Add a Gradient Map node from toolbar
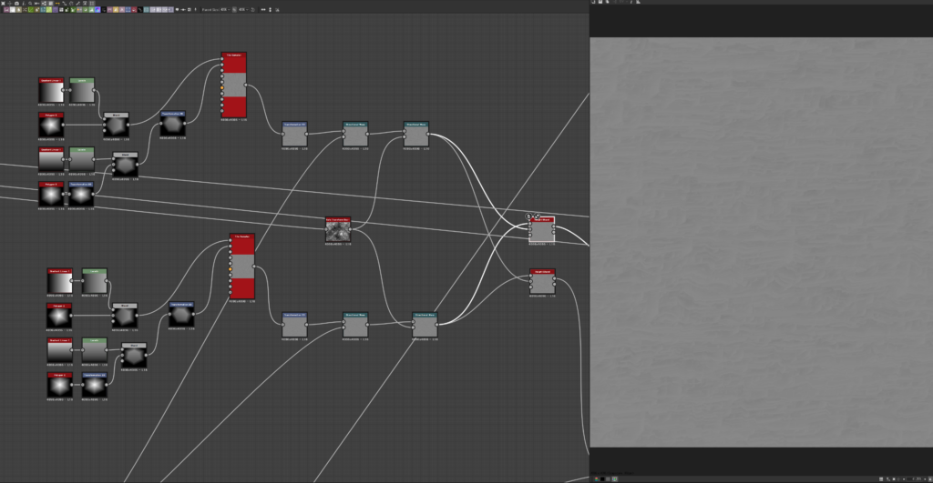Viewport: 933px width, 483px height. [73, 9]
